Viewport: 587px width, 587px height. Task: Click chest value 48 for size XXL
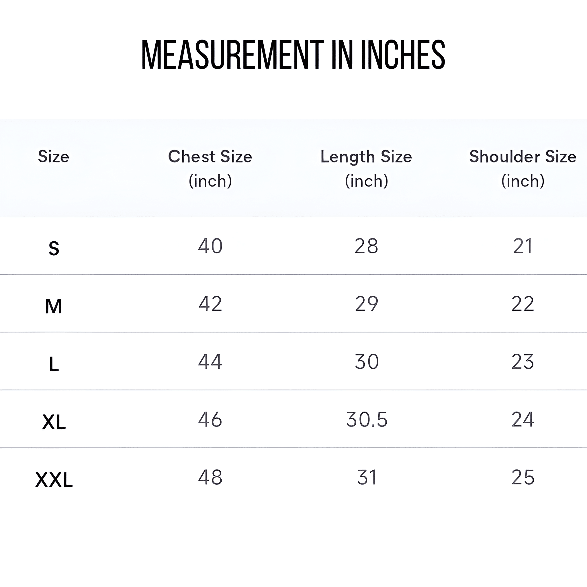point(210,477)
